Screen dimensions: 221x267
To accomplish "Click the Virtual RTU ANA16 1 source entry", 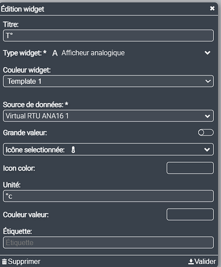I will [x=37, y=116].
